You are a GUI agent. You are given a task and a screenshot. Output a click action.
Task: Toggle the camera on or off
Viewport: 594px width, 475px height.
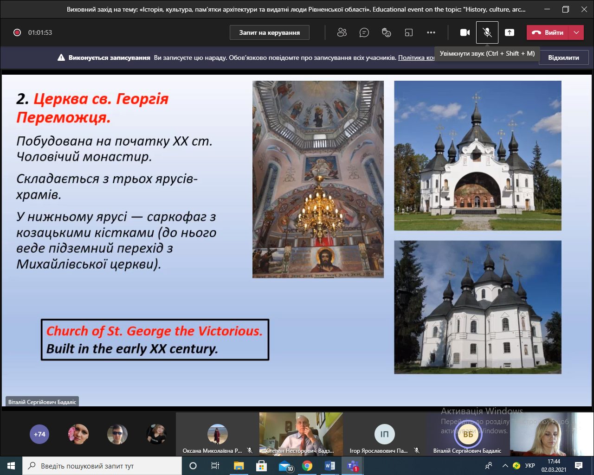[x=465, y=32]
